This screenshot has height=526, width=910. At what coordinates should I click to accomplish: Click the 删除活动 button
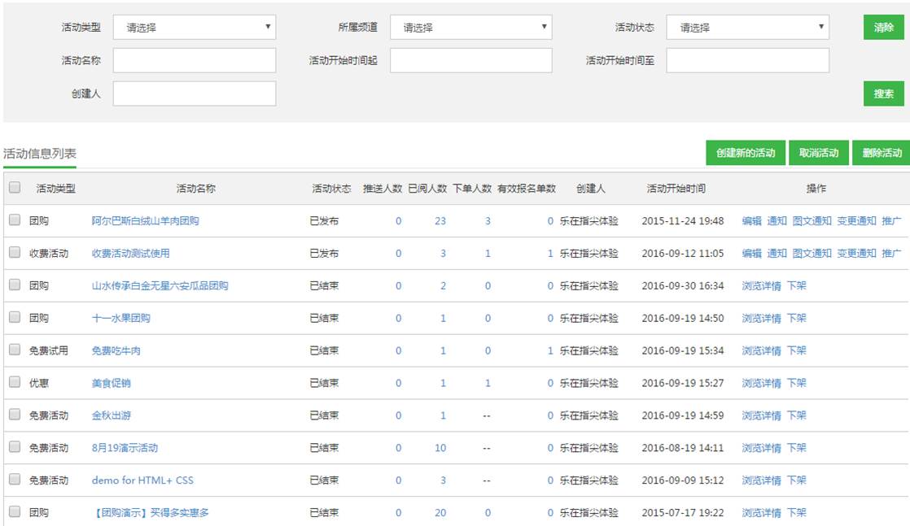click(x=881, y=153)
